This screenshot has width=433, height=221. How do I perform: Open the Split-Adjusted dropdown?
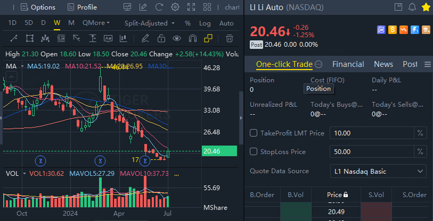coord(150,23)
